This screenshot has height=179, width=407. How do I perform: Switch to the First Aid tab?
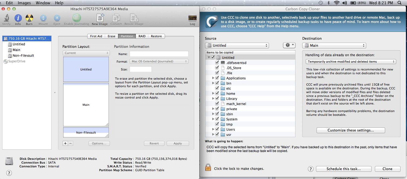[x=96, y=36]
